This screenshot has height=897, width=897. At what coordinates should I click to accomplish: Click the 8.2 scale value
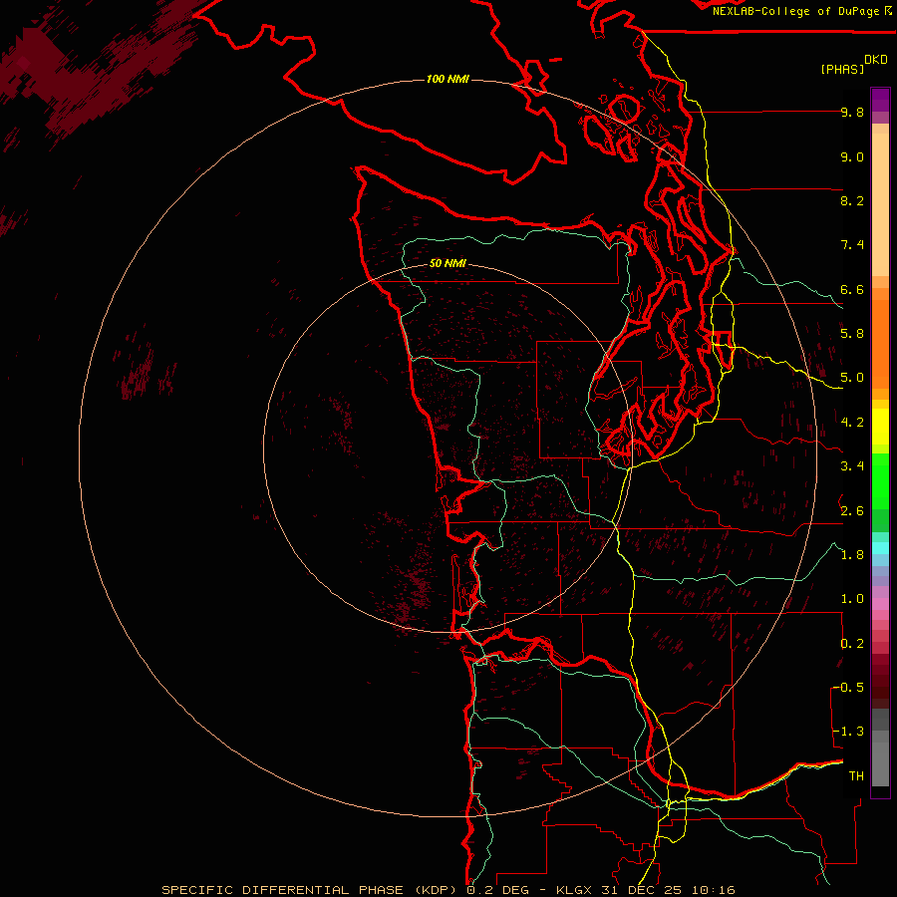click(852, 200)
